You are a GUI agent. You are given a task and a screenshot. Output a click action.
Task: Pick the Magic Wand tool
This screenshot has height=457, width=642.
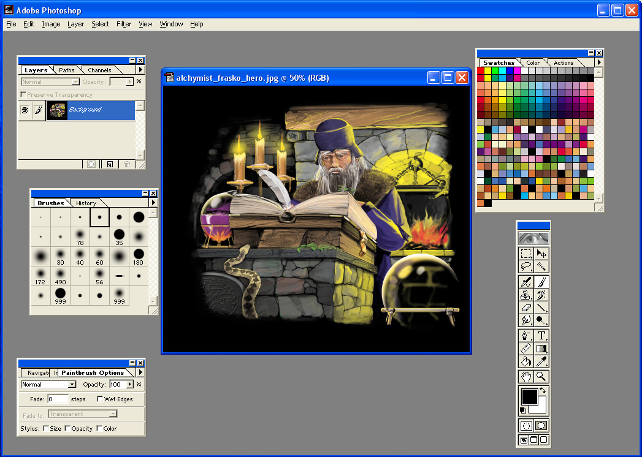(541, 266)
